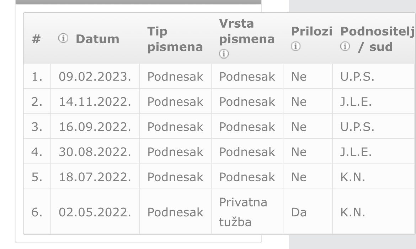Screen dimensions: 416x249
Task: Click the Da cell in row six
Action: (x=299, y=212)
